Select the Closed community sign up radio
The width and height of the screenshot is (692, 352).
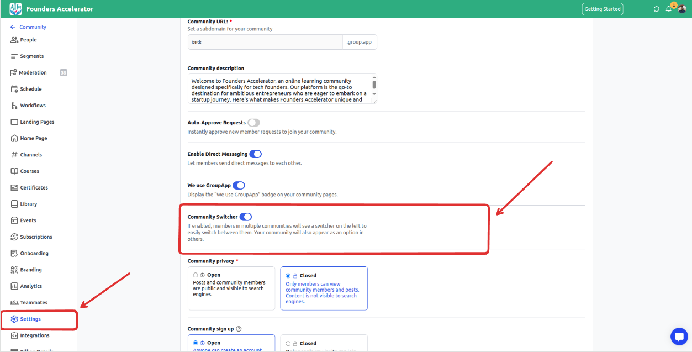click(x=288, y=343)
